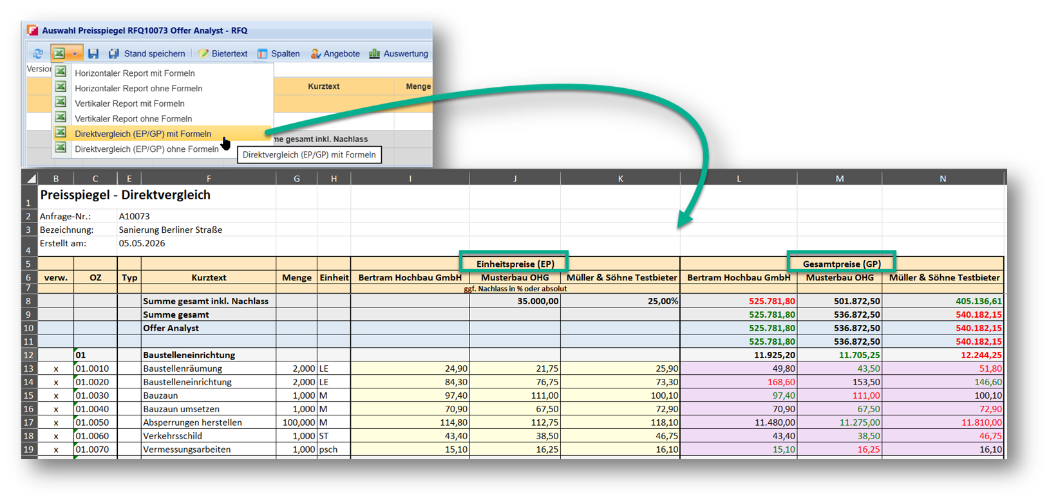Click the total cell 501.872,50
Screen dimensions: 1049x501
[x=840, y=301]
